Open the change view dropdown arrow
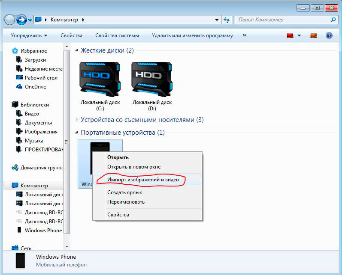The width and height of the screenshot is (342, 275). pos(299,35)
